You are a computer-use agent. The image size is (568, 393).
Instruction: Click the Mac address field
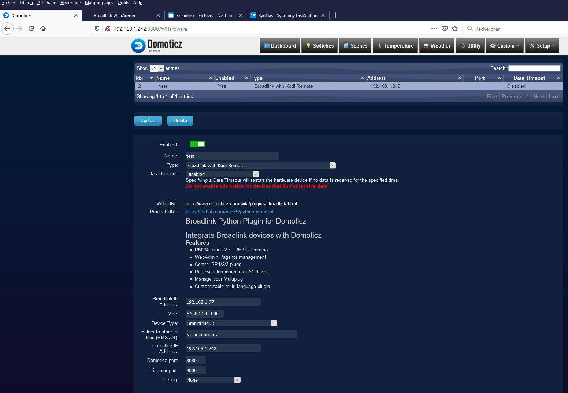(x=205, y=314)
